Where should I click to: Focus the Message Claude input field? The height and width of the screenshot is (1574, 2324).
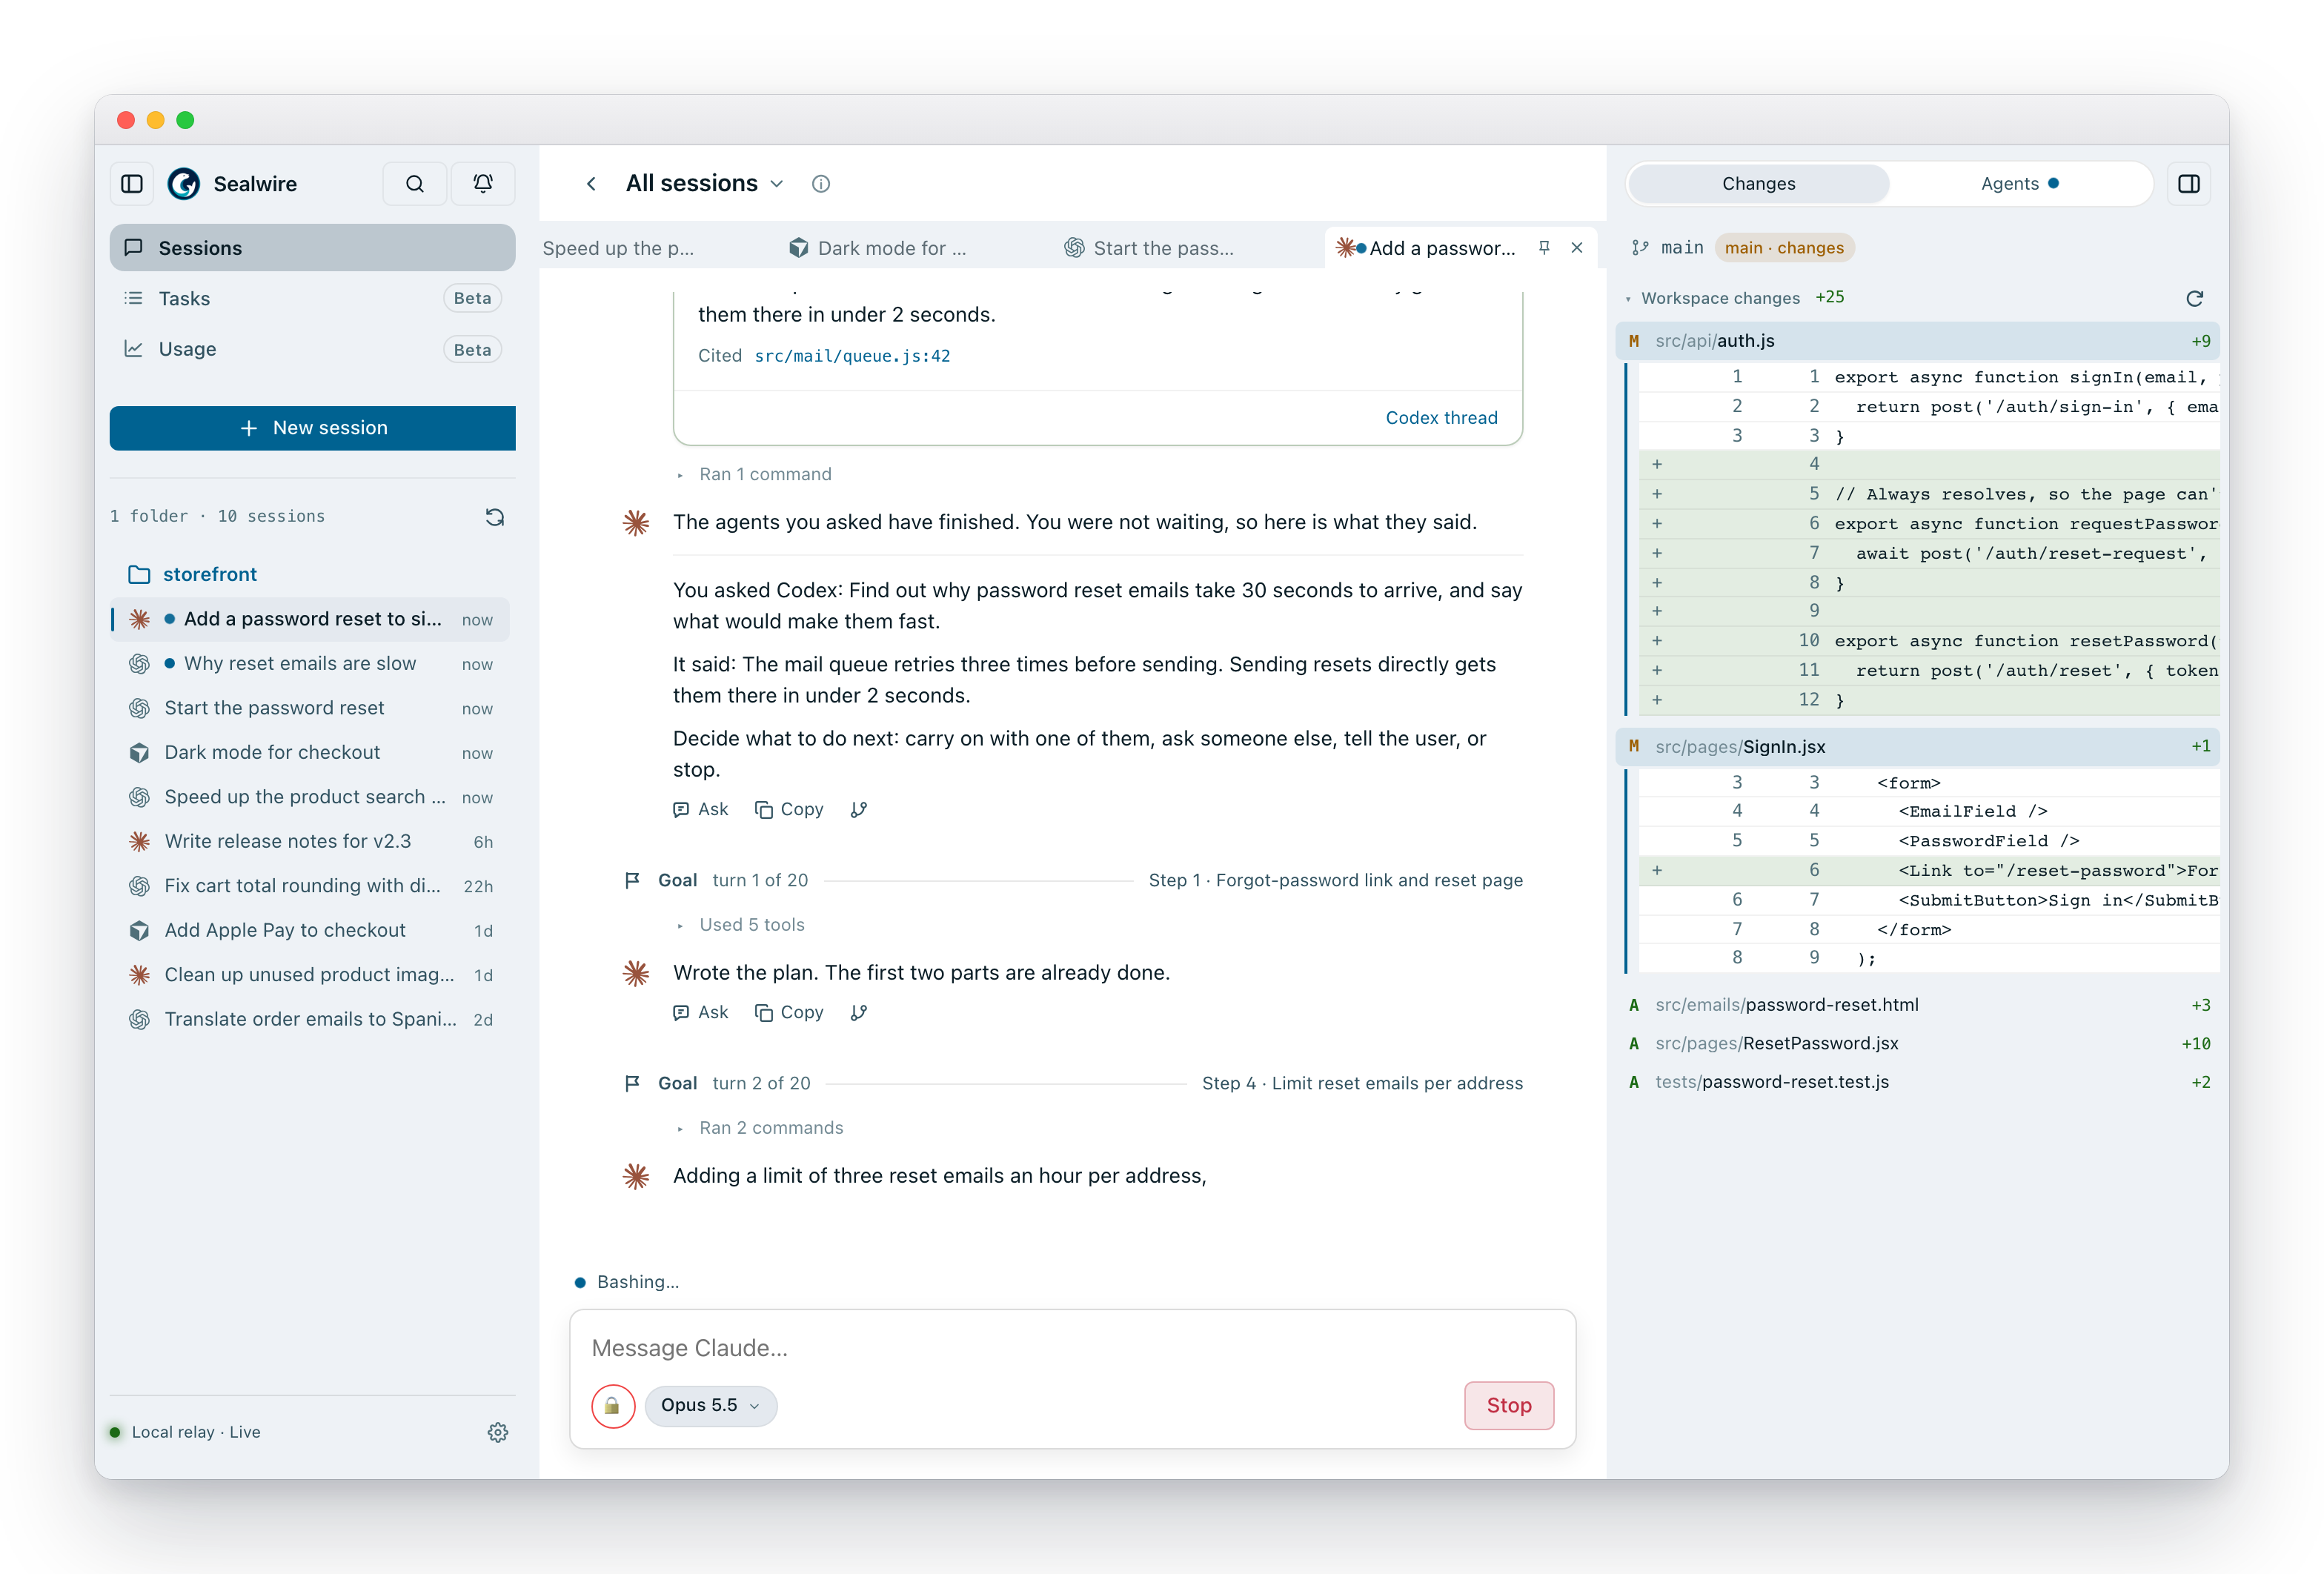[1072, 1349]
